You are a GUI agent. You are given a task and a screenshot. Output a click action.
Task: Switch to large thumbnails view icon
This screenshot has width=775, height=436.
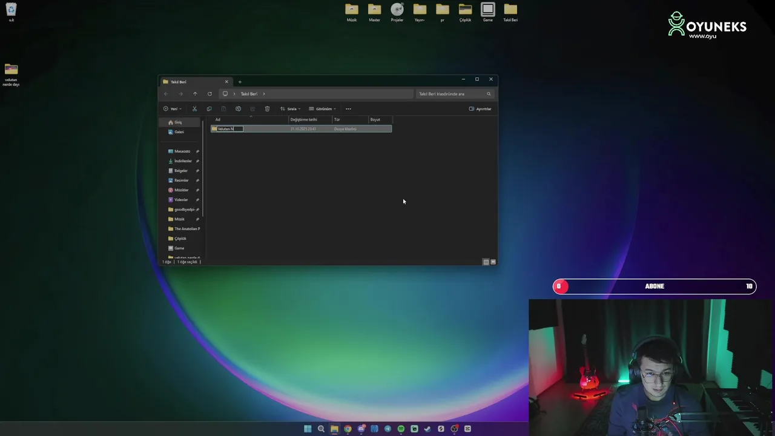click(x=493, y=262)
